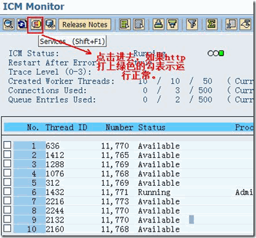256x238 pixels.
Task: Click the Status column header
Action: point(152,128)
